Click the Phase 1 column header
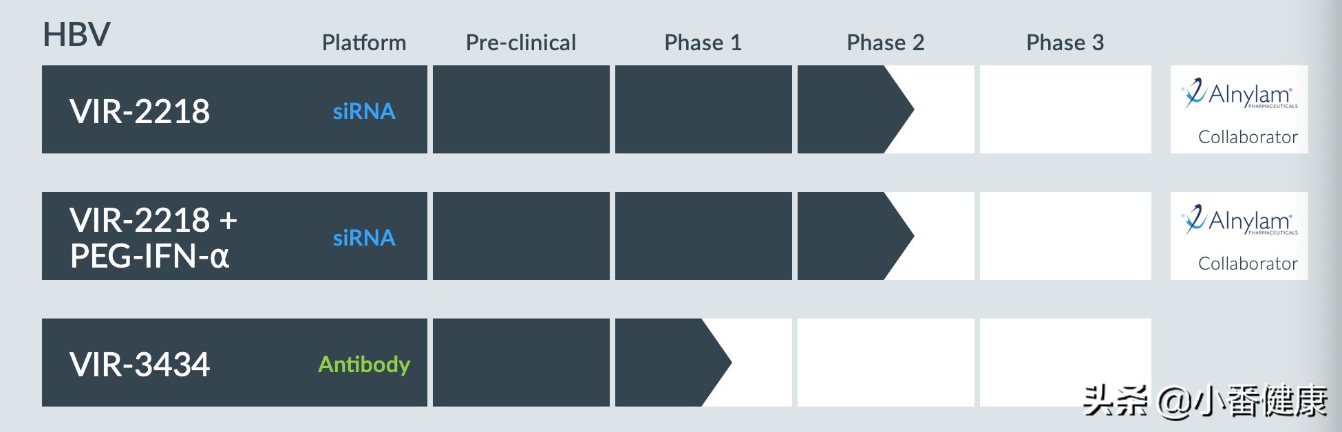This screenshot has height=432, width=1342. [703, 43]
